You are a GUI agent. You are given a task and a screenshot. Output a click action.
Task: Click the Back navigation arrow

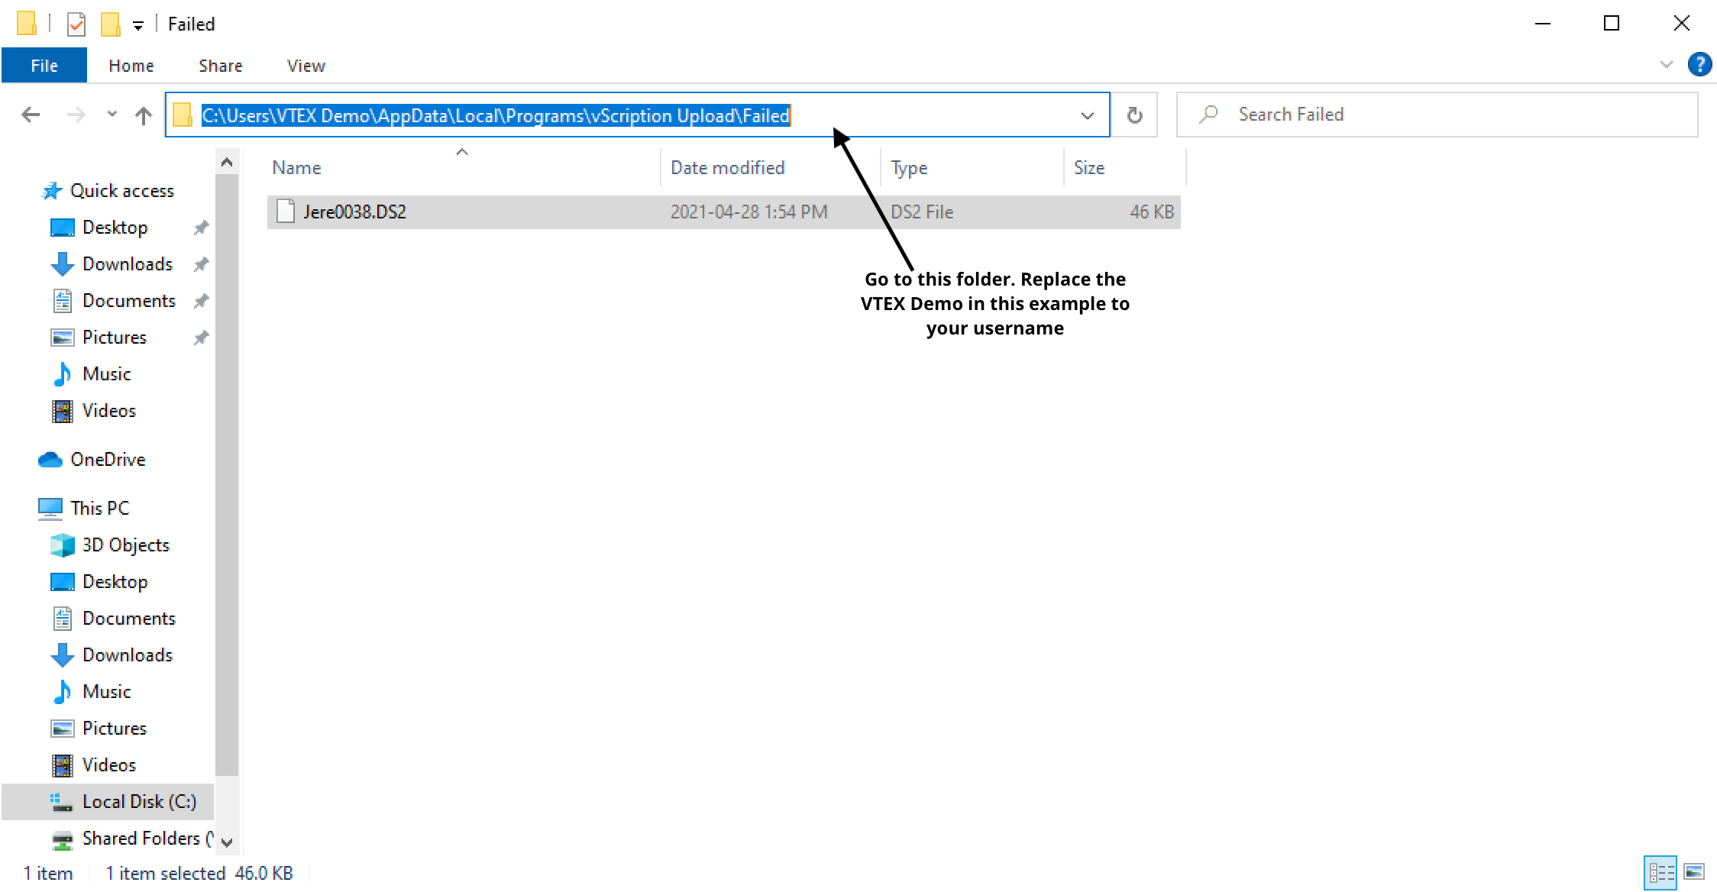[x=31, y=115]
